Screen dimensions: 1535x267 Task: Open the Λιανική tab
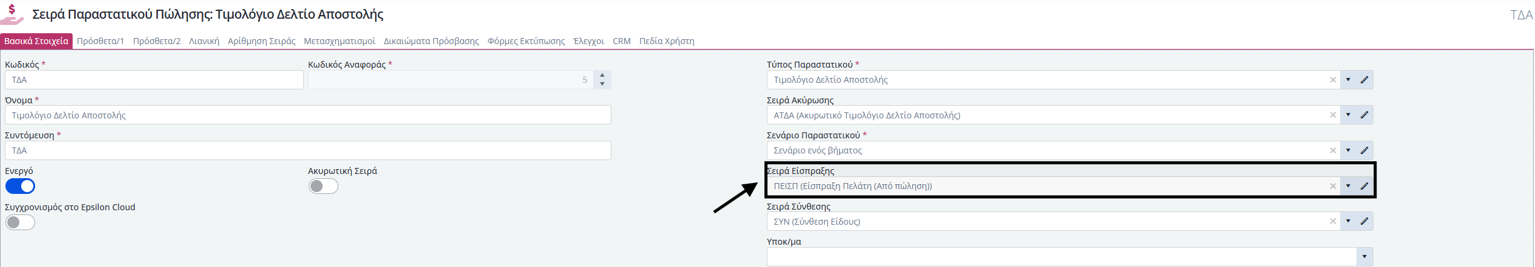pyautogui.click(x=204, y=41)
